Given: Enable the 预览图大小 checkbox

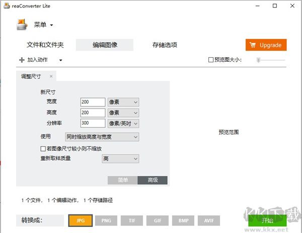Looking at the screenshot, I should [211, 60].
